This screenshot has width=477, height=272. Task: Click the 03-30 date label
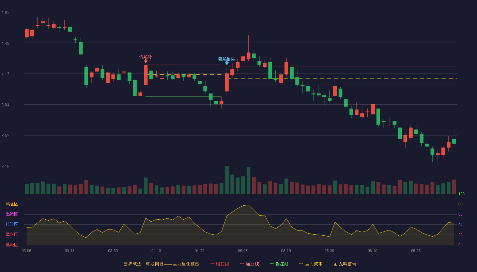pyautogui.click(x=113, y=251)
